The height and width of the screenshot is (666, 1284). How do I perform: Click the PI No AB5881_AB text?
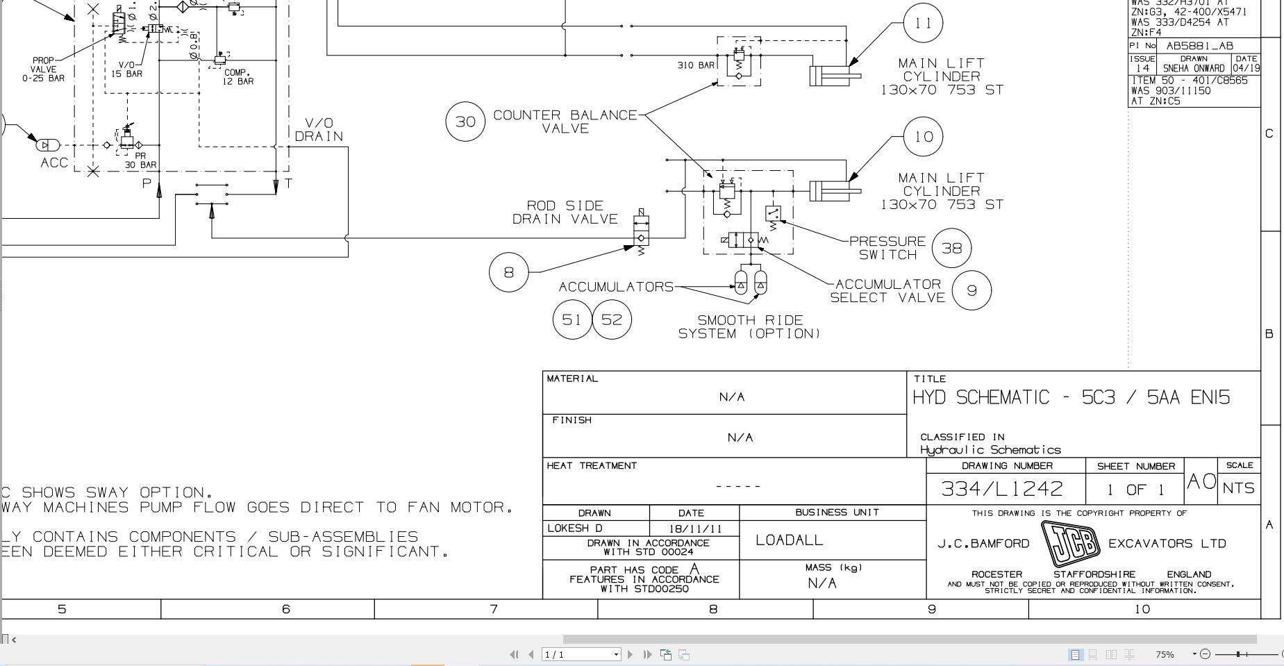(x=1181, y=46)
